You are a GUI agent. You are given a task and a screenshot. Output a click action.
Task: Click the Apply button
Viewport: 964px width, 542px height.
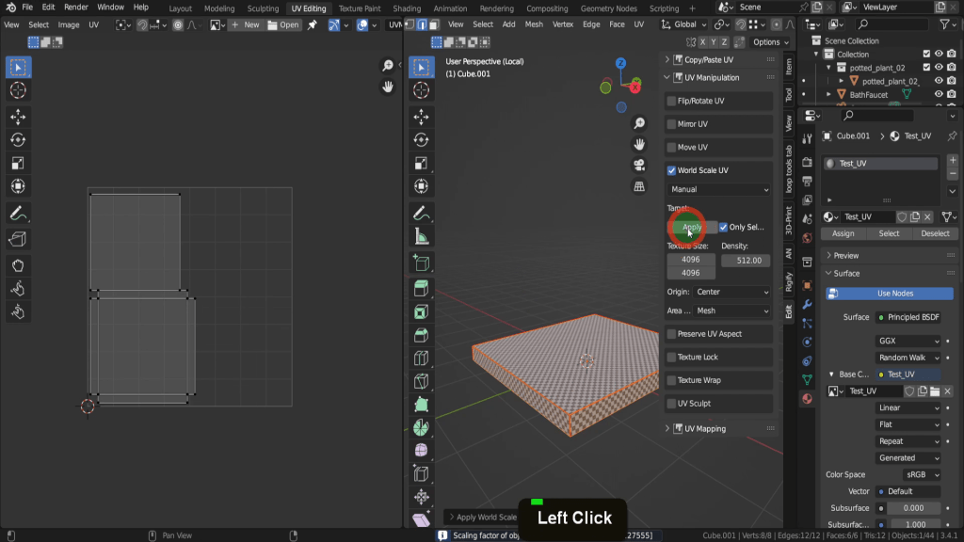point(691,228)
